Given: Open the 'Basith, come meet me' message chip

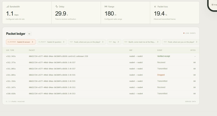Looking at the screenshot, I should coord(142,42).
